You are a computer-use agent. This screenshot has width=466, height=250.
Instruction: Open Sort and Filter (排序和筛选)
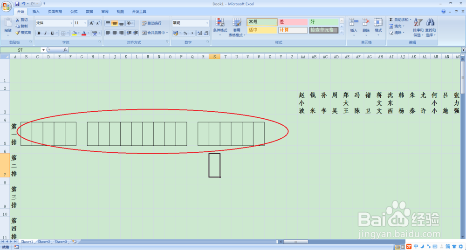pos(418,27)
